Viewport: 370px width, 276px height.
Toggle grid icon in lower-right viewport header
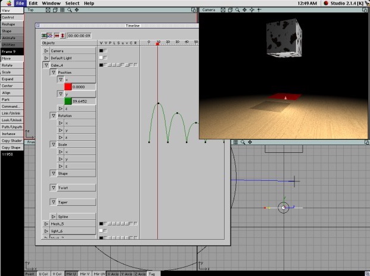235,142
